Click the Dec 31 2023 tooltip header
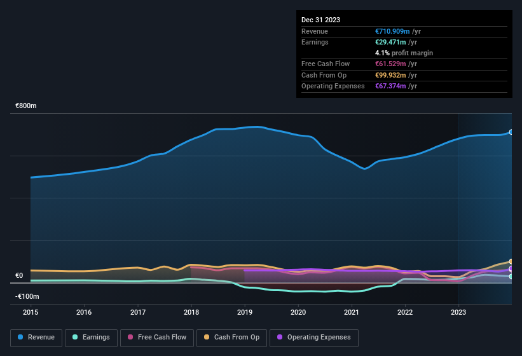Screen dimensions: 522x356 [x=320, y=20]
